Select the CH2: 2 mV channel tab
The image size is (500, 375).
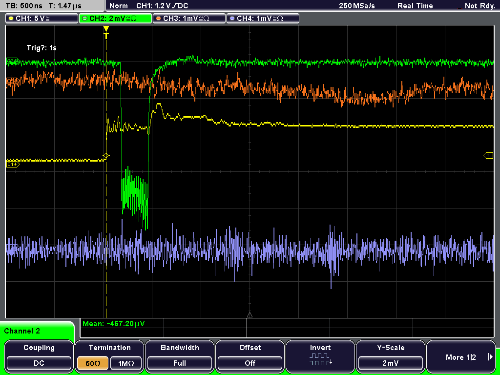click(x=115, y=19)
